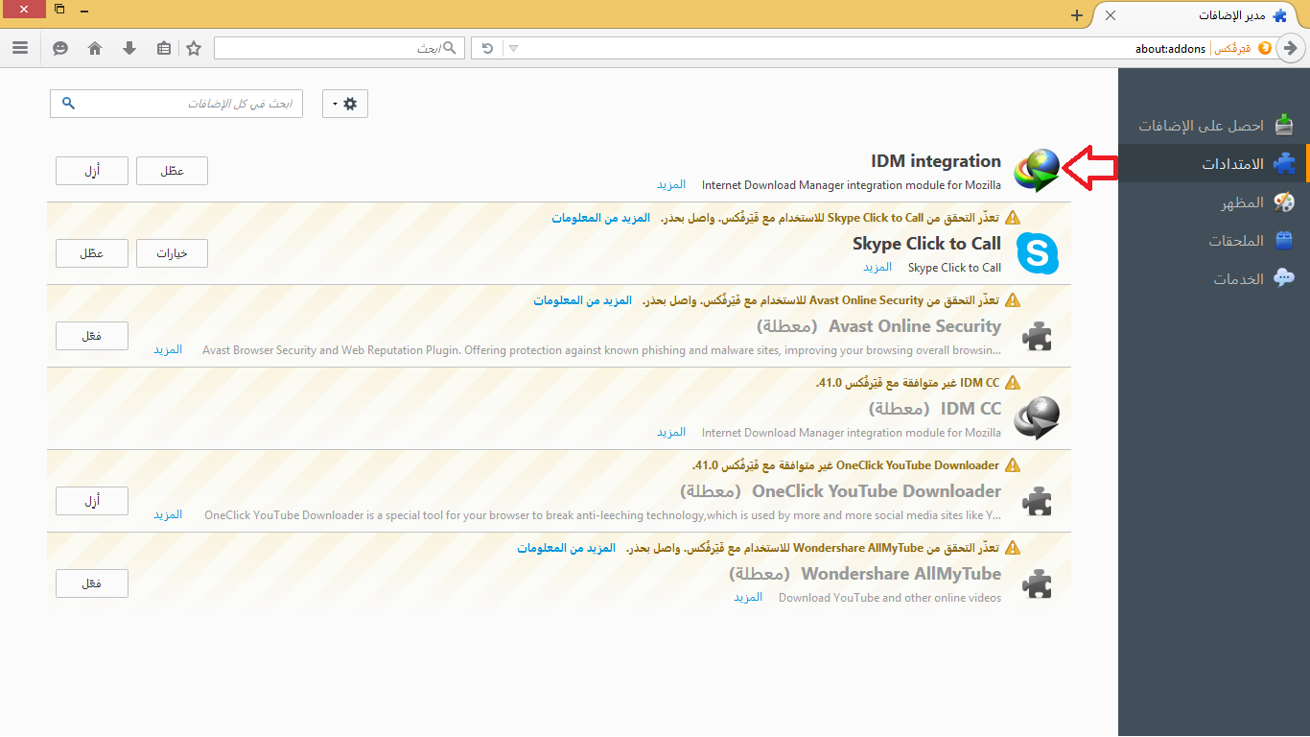The width and height of the screenshot is (1310, 737).
Task: Click warning triangle on IDM CC notice
Action: [1013, 383]
